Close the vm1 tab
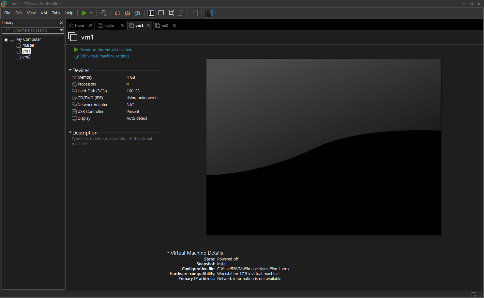The image size is (484, 298). 148,25
